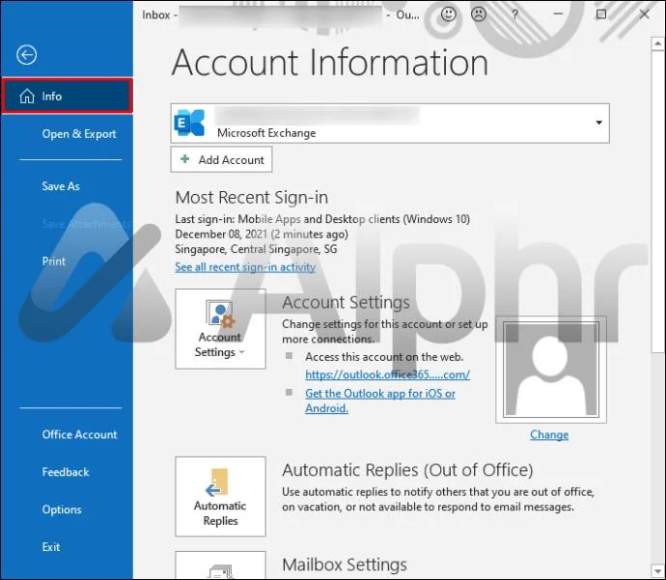Open the Open & Export menu item
Screen dimensions: 666x580
click(79, 134)
